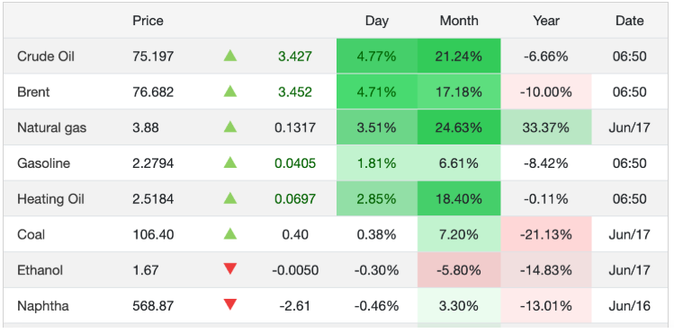Select the 24.63% Natural gas monthly cell
The height and width of the screenshot is (333, 674).
[x=459, y=127]
